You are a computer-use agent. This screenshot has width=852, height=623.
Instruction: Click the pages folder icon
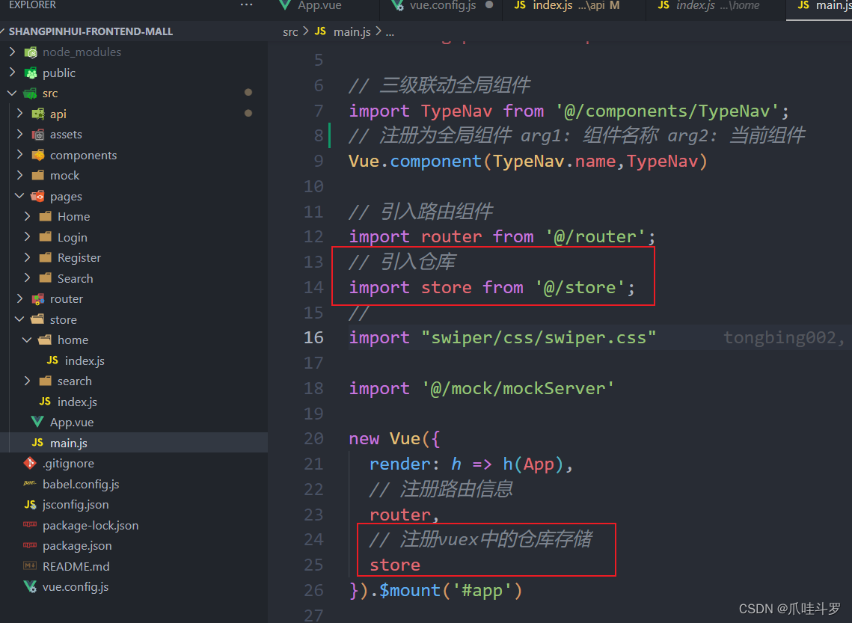tap(37, 196)
